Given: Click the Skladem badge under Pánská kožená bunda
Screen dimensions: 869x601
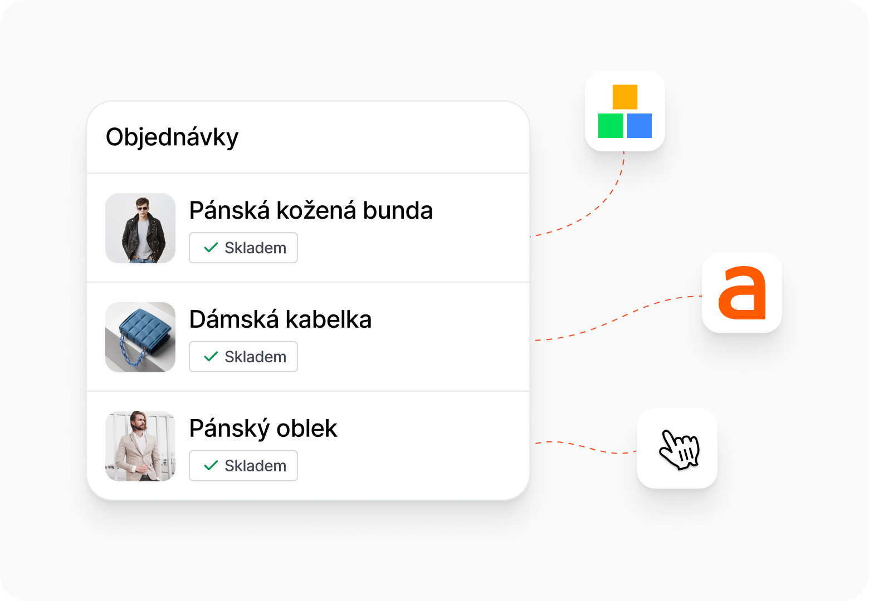Looking at the screenshot, I should click(243, 248).
